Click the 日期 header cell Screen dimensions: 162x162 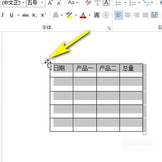(x=62, y=70)
